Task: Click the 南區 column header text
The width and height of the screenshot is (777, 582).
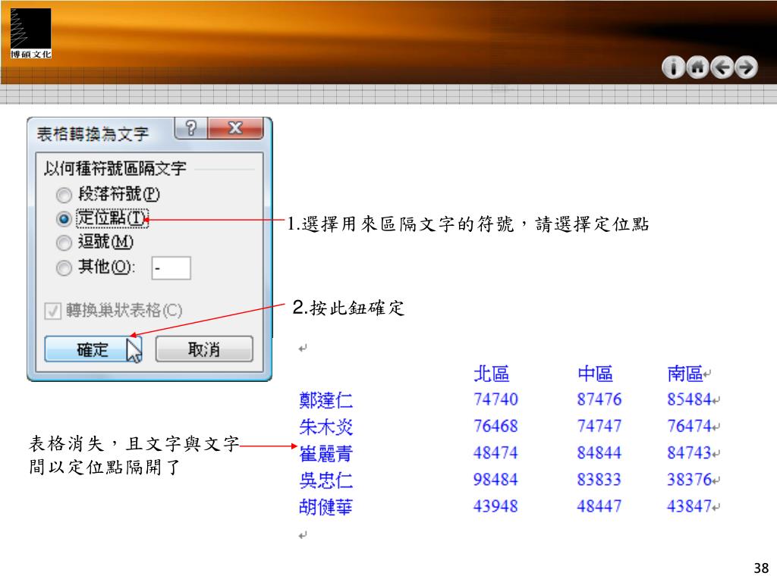Action: [685, 374]
